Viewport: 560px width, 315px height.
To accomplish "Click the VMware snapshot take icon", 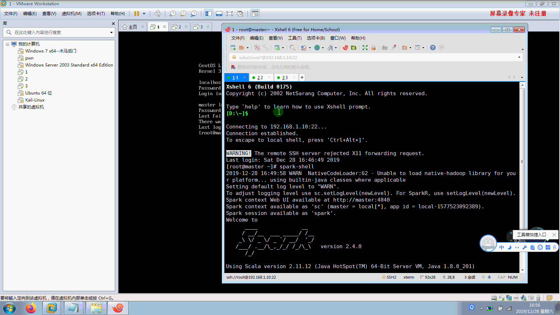I will click(x=173, y=14).
